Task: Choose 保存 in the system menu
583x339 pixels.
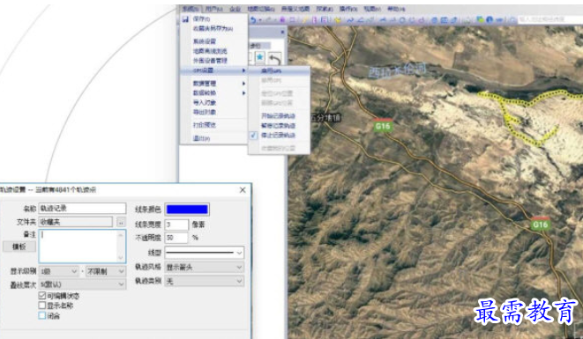Action: click(x=213, y=19)
